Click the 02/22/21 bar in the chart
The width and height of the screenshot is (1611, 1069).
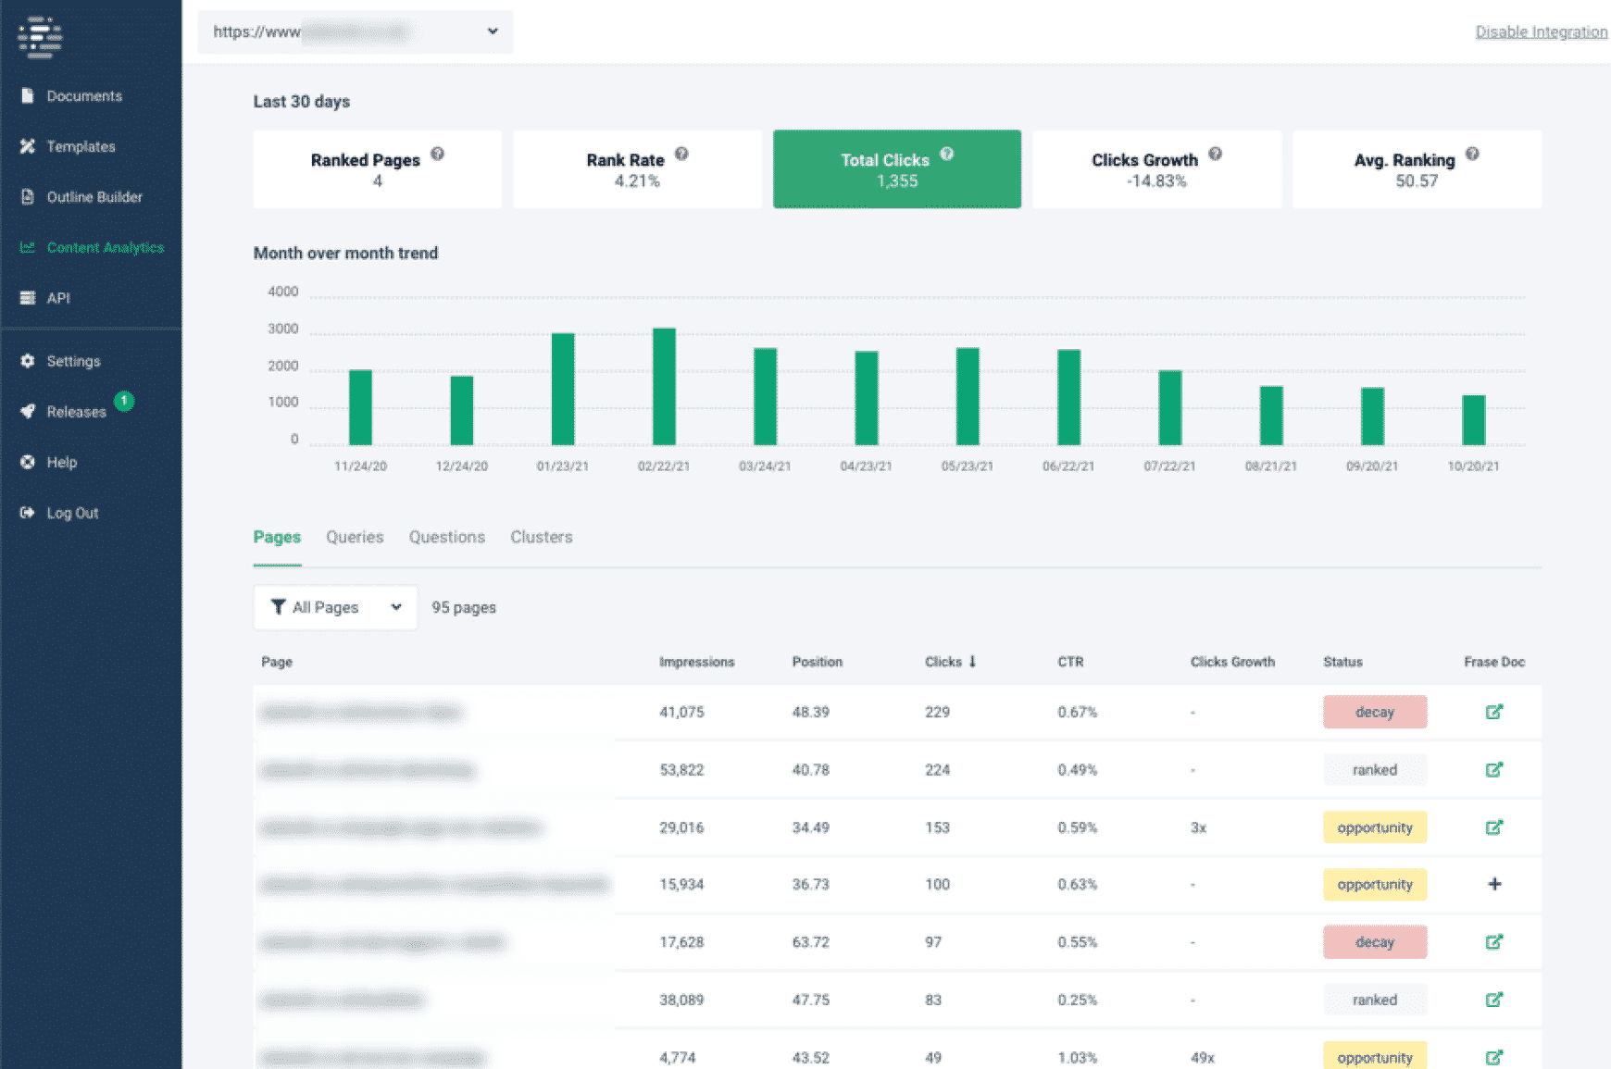point(664,387)
